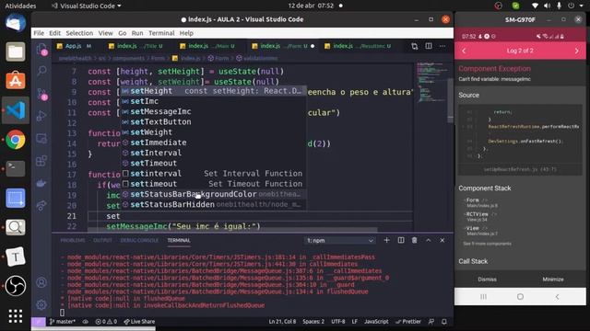Select setWeight in the autocomplete popup
590x331 pixels.
click(x=213, y=132)
